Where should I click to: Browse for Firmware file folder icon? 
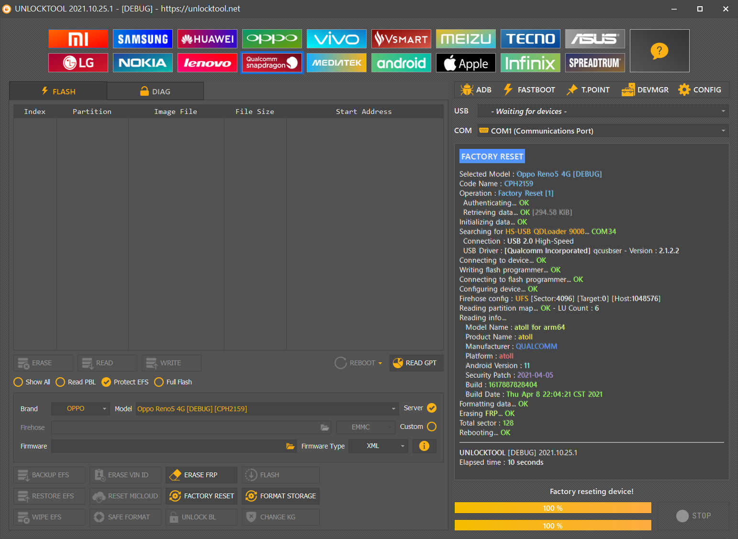(291, 446)
